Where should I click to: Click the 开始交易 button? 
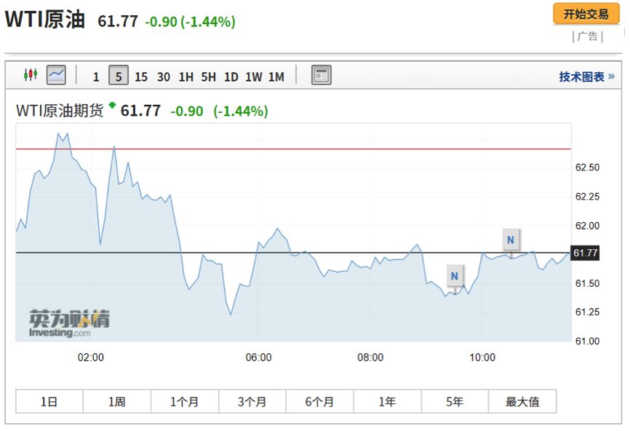point(586,14)
